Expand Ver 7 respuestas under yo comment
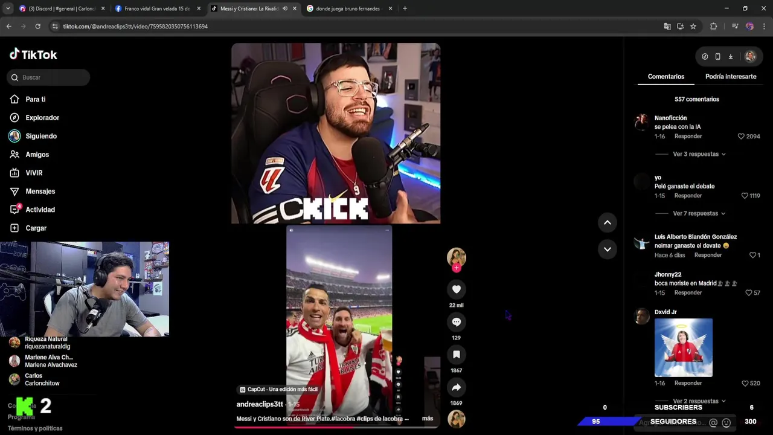773x435 pixels. pyautogui.click(x=699, y=213)
